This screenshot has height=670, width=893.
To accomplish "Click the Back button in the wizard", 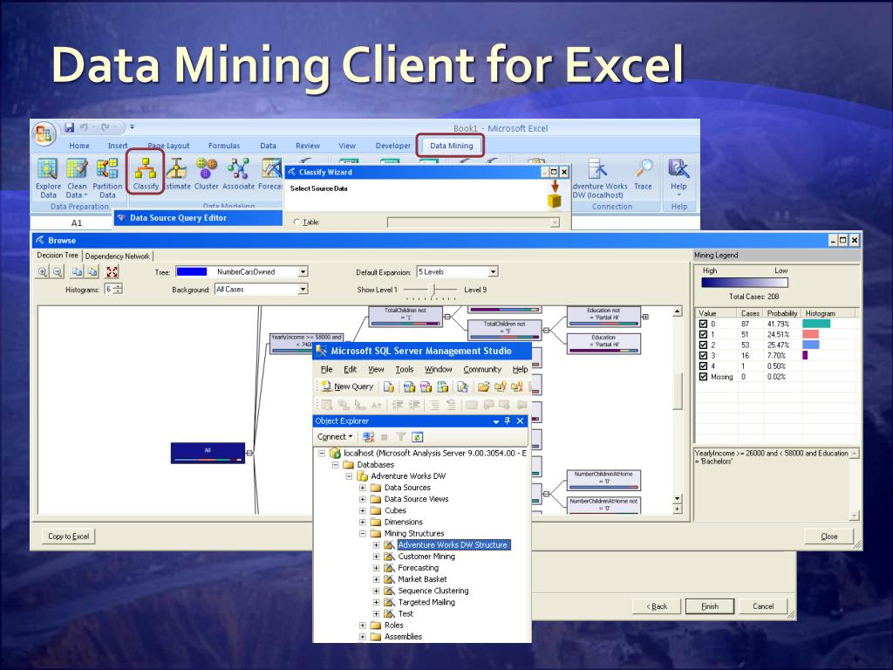I will click(657, 606).
